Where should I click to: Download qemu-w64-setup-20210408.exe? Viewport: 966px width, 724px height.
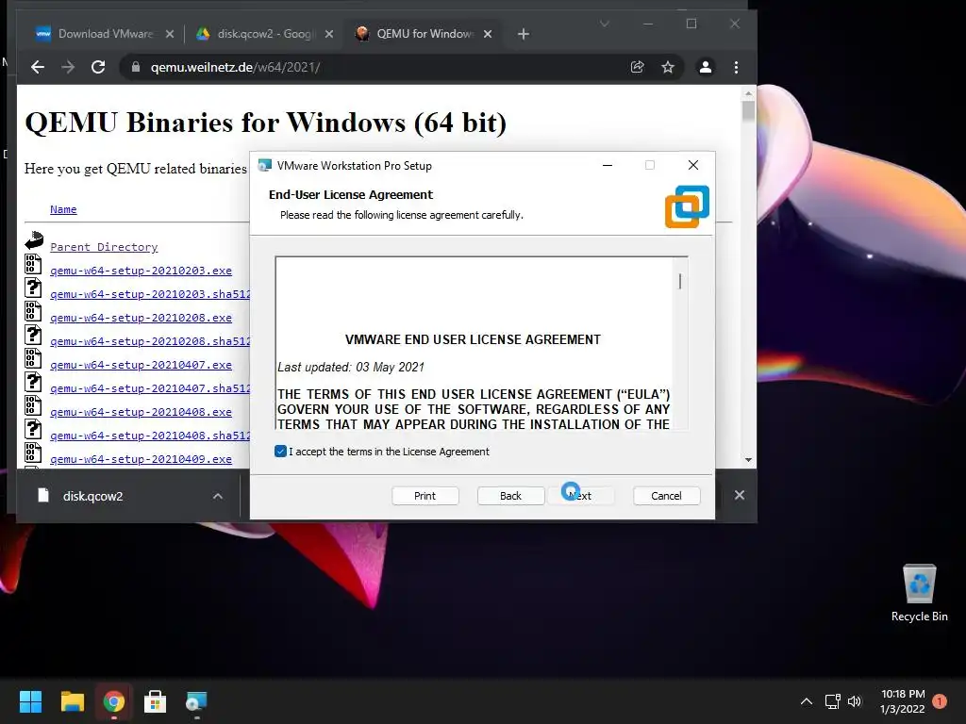(x=142, y=412)
